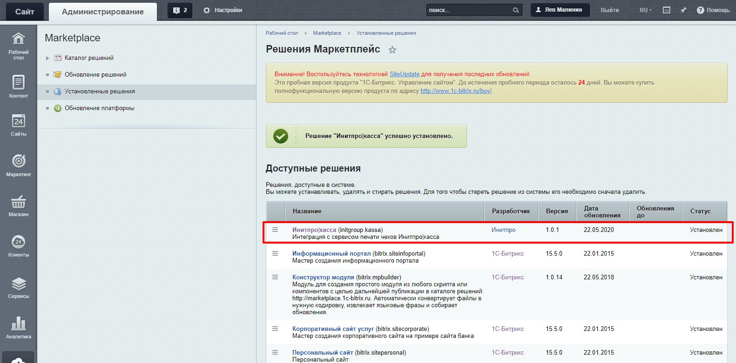
Task: Open the Персональный сайт solution link
Action: 323,352
